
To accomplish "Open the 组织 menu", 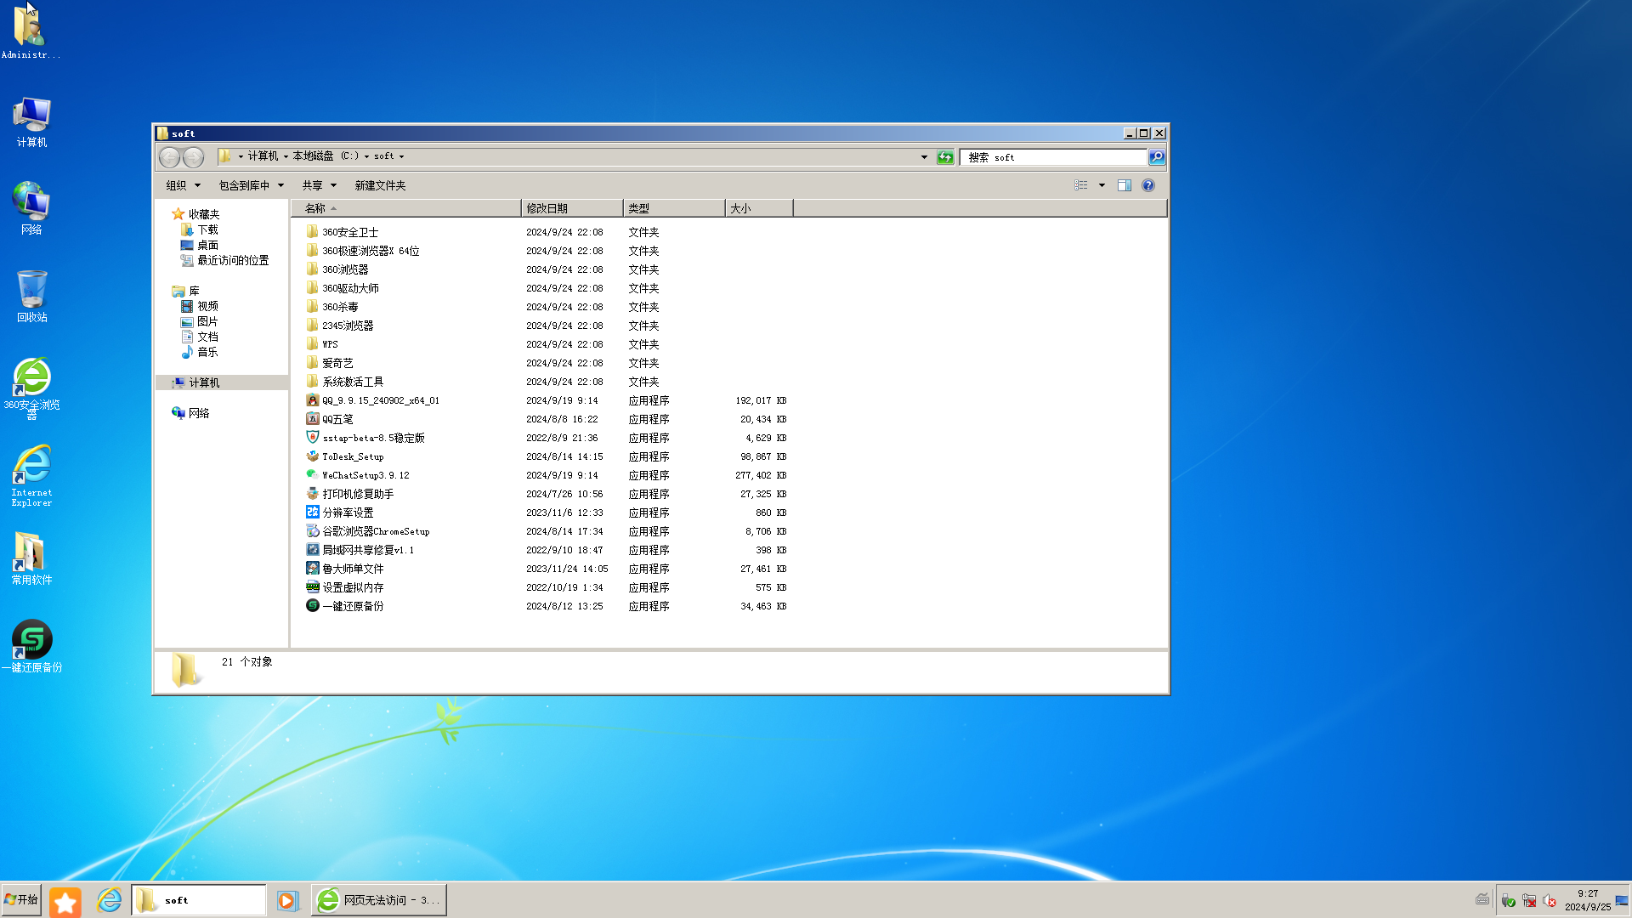I will coord(183,185).
